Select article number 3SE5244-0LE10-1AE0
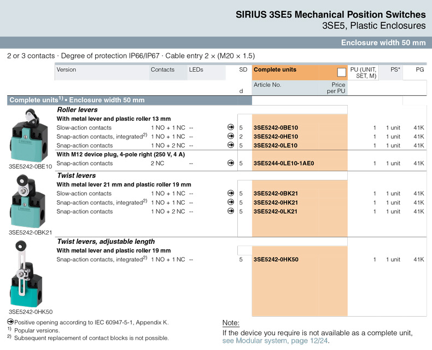 pyautogui.click(x=284, y=164)
